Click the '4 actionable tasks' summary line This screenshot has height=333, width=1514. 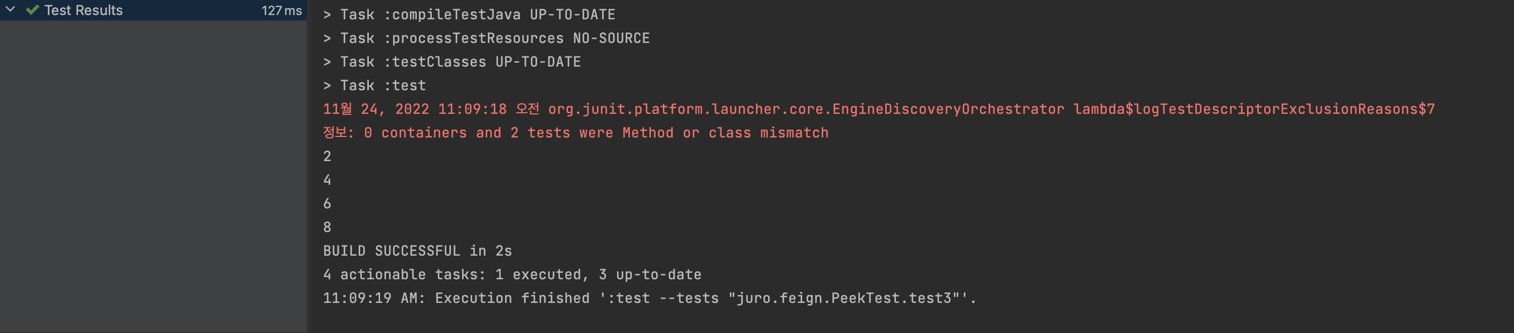pos(512,274)
